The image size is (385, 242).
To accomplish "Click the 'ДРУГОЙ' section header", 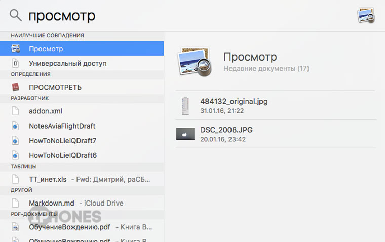I will tap(21, 190).
